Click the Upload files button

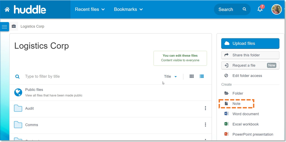click(250, 43)
